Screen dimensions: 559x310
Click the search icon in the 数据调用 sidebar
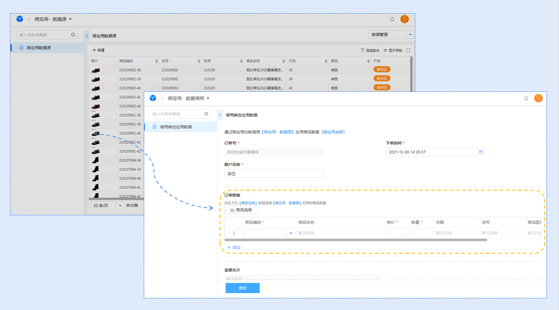[206, 114]
